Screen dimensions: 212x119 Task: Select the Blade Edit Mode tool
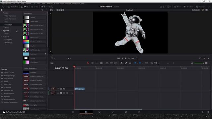point(101,63)
